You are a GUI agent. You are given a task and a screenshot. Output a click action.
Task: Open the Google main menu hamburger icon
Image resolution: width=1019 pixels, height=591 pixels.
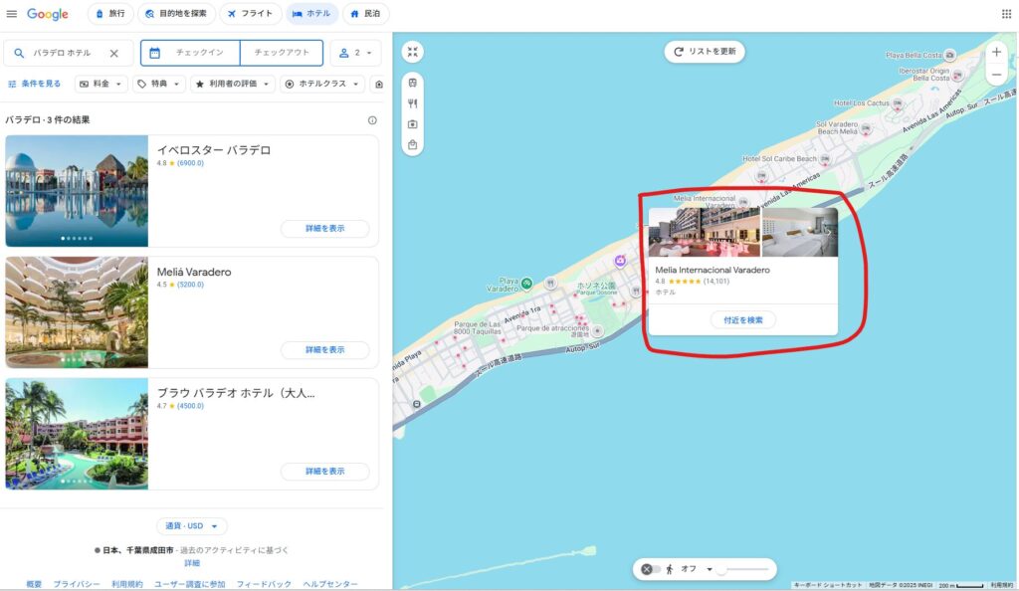click(x=12, y=14)
